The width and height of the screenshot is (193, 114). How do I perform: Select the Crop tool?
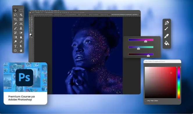coord(15,19)
